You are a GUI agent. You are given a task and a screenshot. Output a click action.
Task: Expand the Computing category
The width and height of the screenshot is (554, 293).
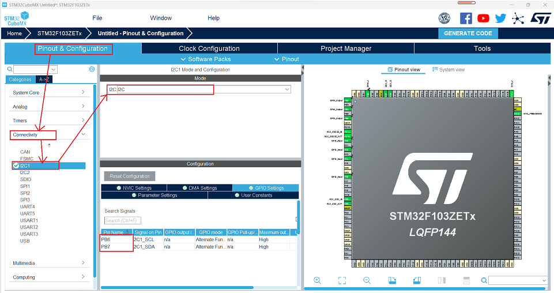point(49,277)
